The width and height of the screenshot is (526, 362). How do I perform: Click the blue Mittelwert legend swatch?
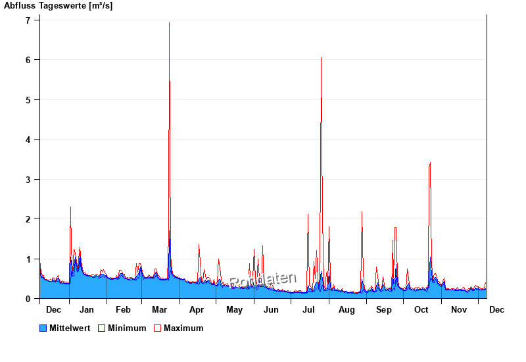coord(43,328)
